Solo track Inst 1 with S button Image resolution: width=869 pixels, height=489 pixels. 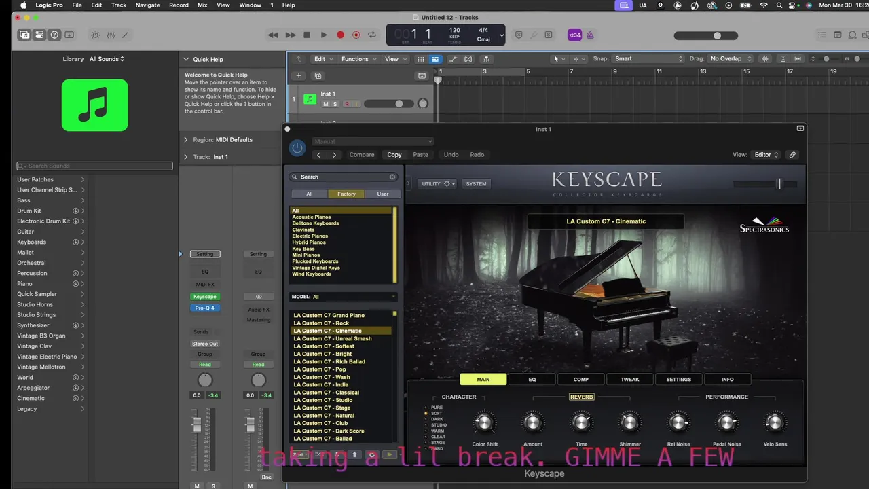(x=335, y=104)
